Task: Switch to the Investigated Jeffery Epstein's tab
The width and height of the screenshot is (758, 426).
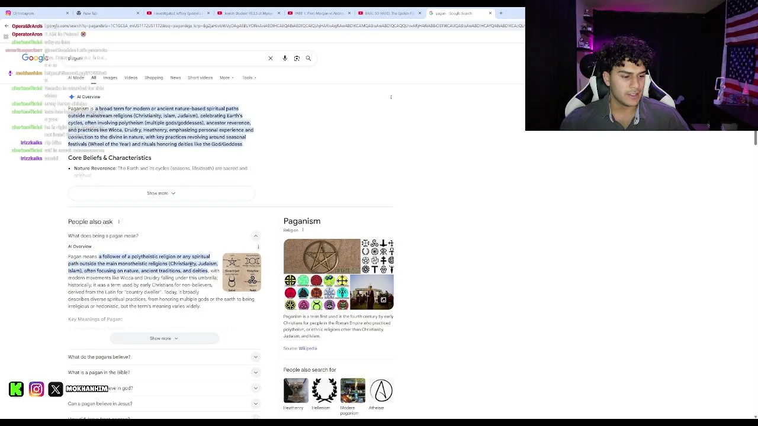Action: pyautogui.click(x=176, y=13)
